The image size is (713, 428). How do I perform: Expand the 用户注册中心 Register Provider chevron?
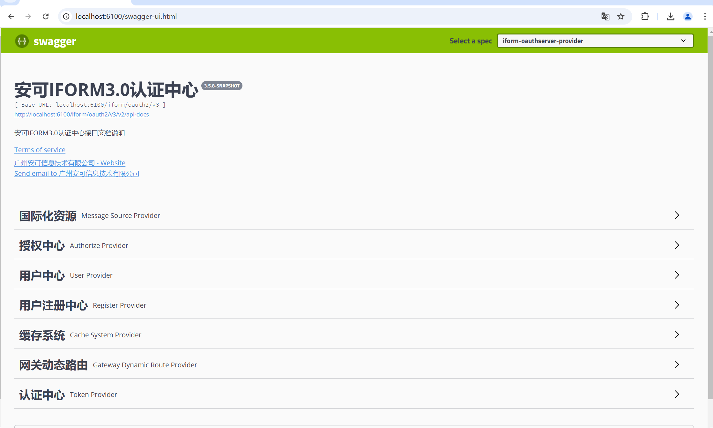tap(676, 305)
